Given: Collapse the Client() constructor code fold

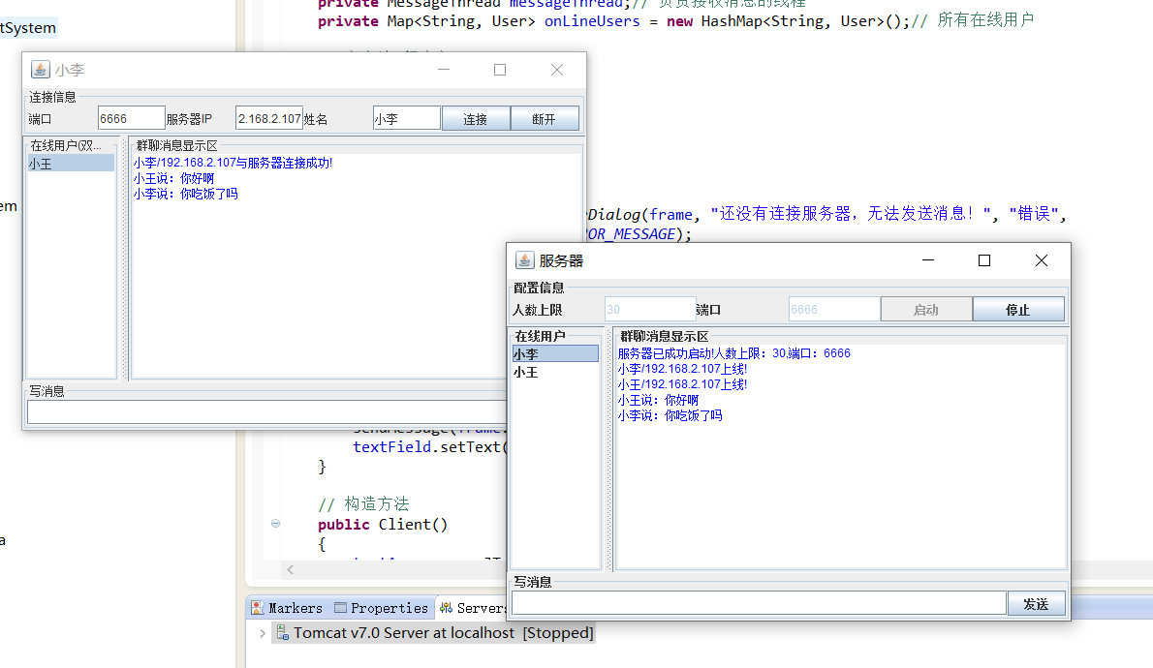Looking at the screenshot, I should tap(276, 524).
